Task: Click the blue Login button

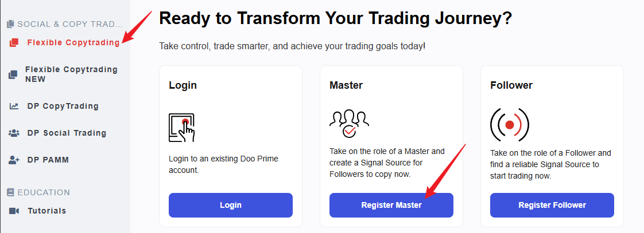Action: (x=230, y=205)
